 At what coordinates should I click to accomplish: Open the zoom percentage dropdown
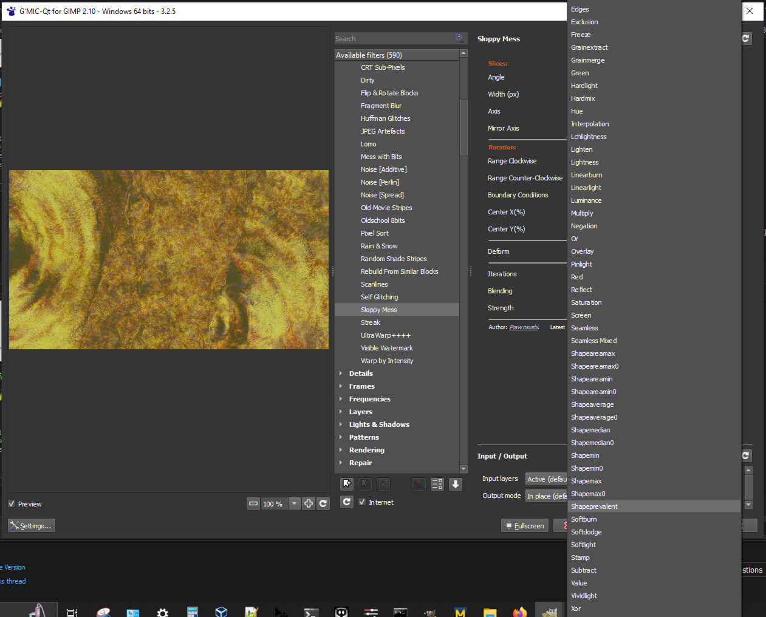point(295,503)
